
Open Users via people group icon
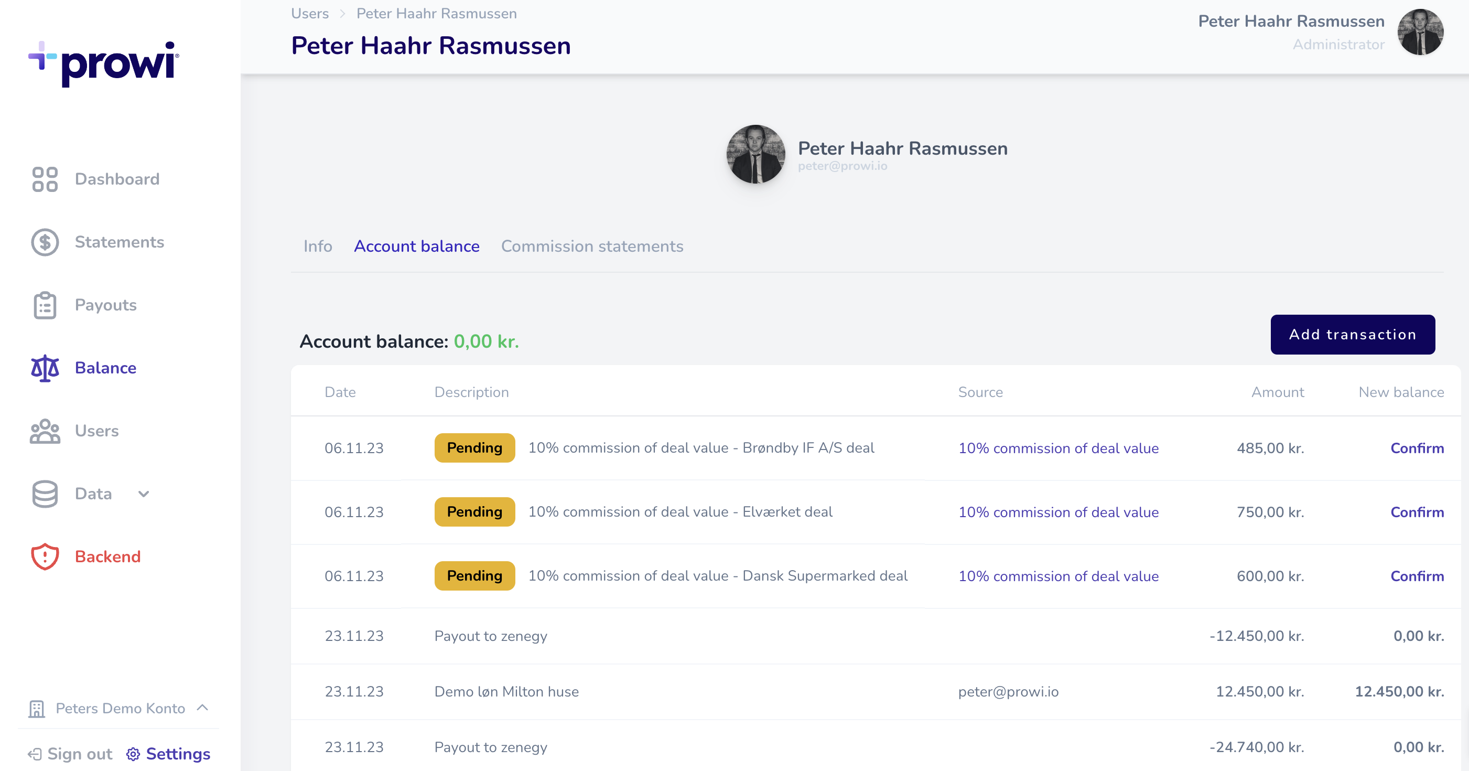[x=45, y=431]
